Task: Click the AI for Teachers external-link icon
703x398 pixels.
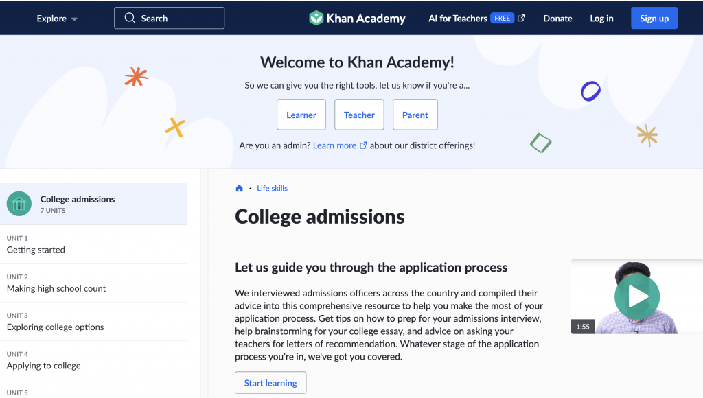Action: (x=521, y=18)
